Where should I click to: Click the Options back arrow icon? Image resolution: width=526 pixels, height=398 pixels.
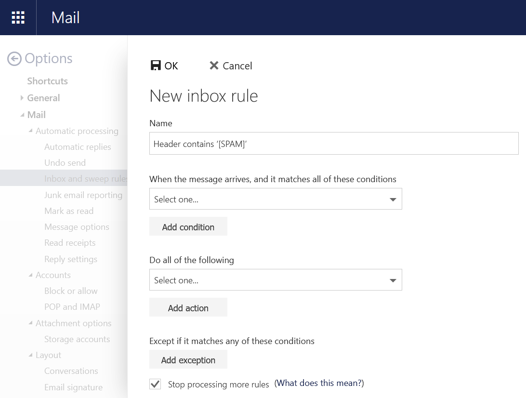pos(14,59)
